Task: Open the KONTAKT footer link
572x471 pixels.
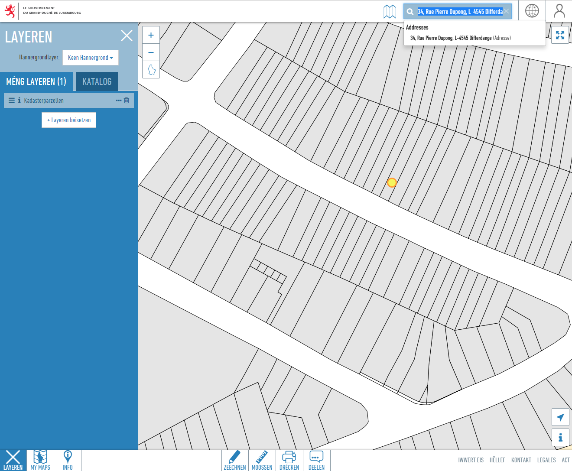Action: [521, 460]
